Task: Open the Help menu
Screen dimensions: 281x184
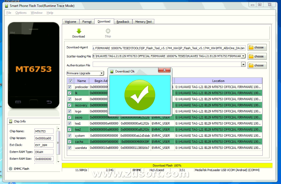Action: point(50,13)
